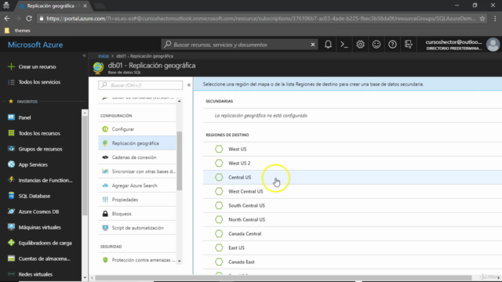Click the Equilibradores de carga icon
The image size is (502, 282).
point(11,242)
